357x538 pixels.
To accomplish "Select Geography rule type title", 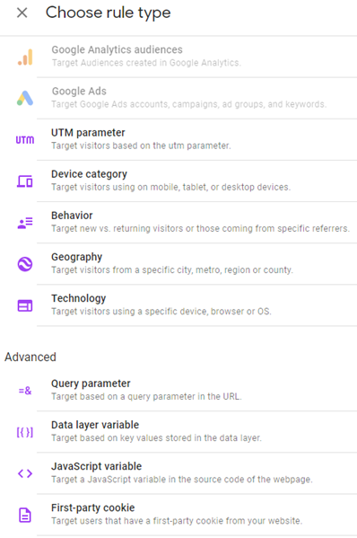I will (77, 257).
